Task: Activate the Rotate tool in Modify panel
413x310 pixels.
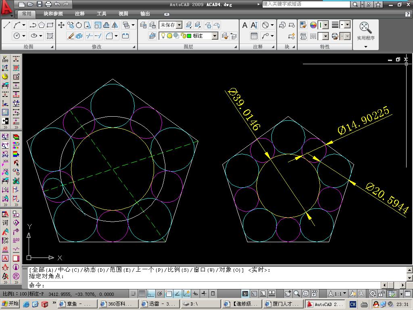Action: click(x=79, y=25)
